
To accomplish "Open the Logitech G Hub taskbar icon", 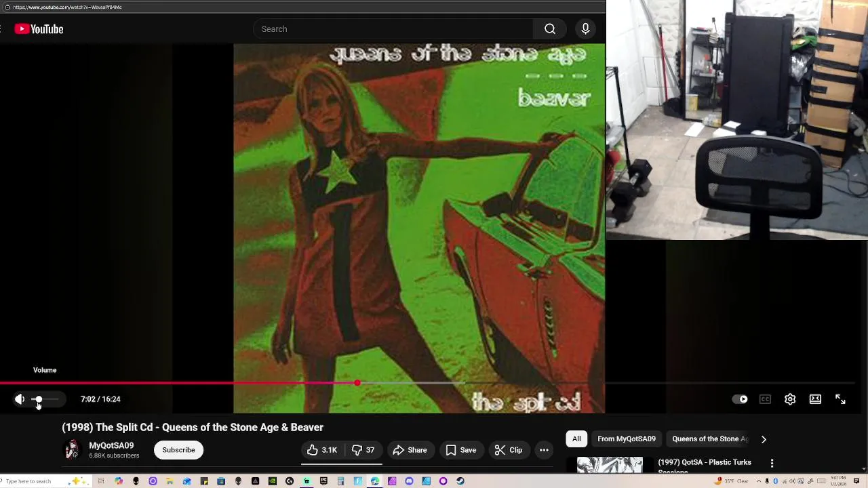I will point(290,481).
